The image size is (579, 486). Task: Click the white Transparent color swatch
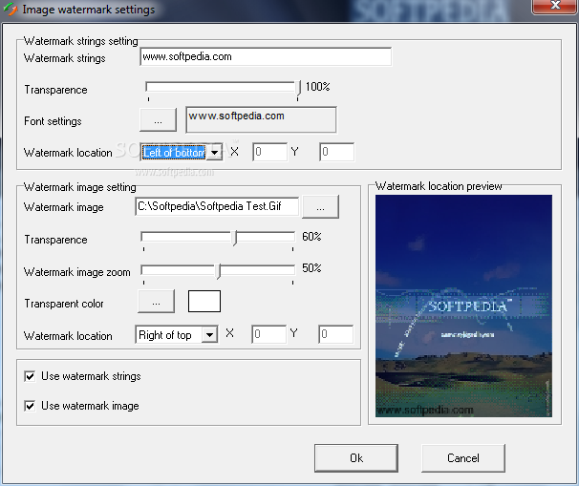click(x=204, y=301)
